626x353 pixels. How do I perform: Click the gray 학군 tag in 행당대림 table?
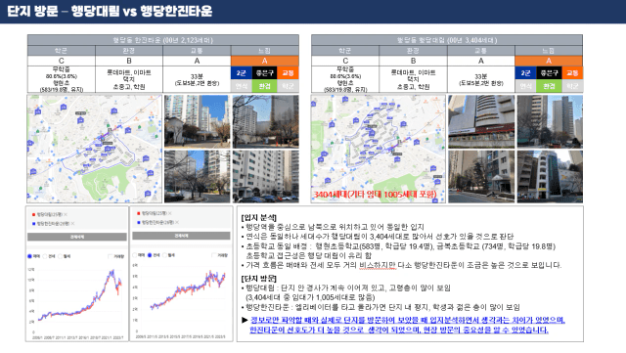pyautogui.click(x=572, y=86)
